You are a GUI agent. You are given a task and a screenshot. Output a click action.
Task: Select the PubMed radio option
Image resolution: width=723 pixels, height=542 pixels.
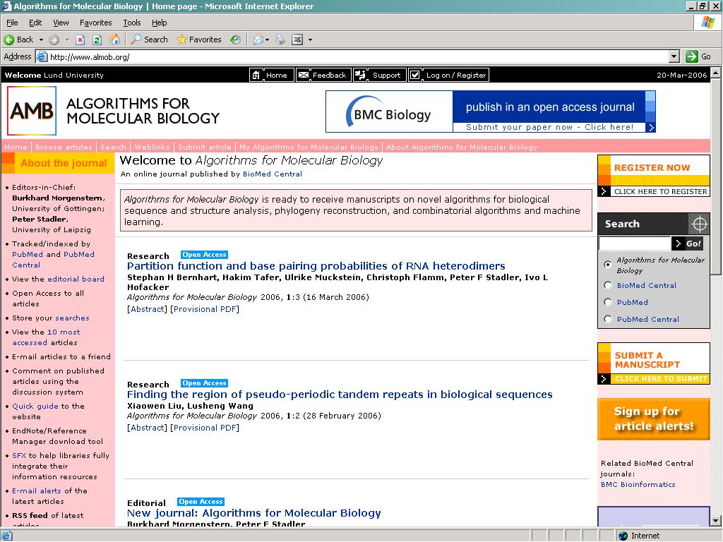click(x=608, y=302)
